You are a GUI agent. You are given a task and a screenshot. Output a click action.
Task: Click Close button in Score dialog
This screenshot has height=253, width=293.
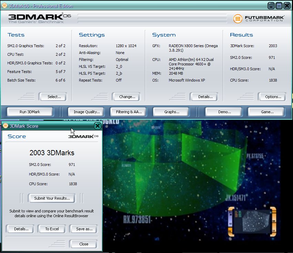pyautogui.click(x=83, y=244)
